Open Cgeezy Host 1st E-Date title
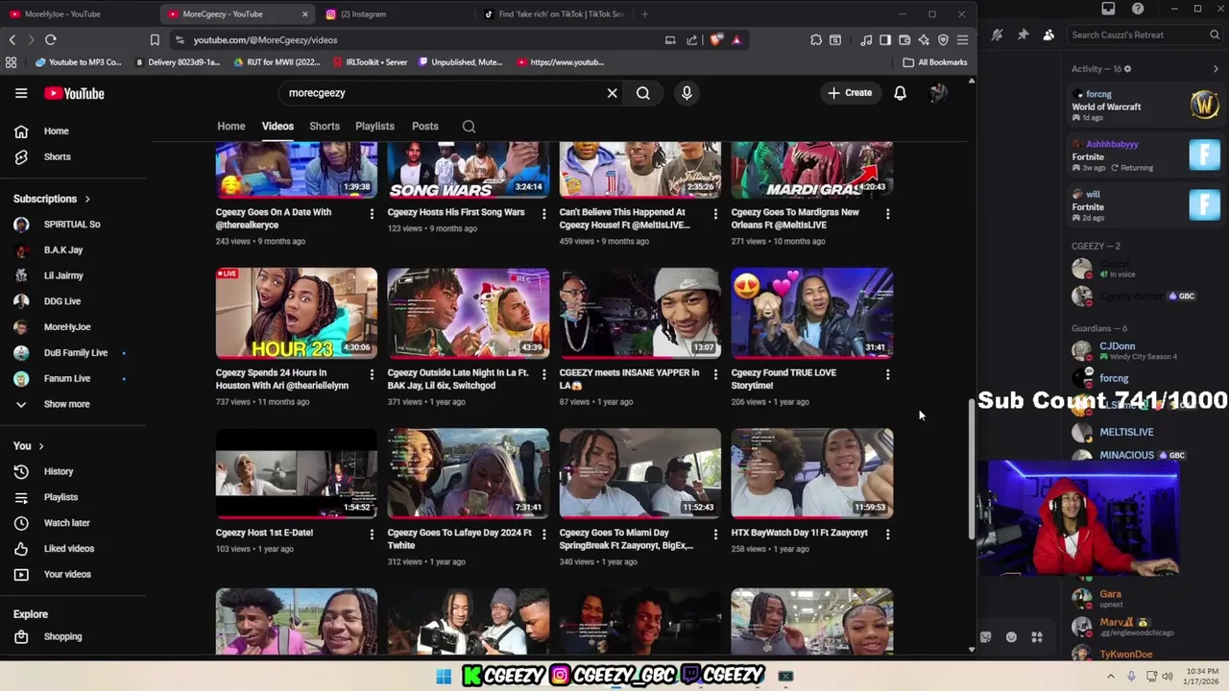 (264, 533)
